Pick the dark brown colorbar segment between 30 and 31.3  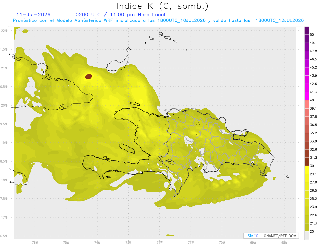(307, 162)
